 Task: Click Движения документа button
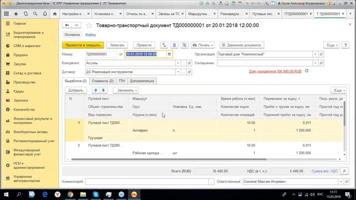point(241,45)
